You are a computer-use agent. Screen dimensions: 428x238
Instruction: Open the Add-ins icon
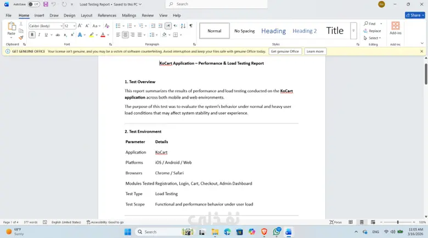pyautogui.click(x=395, y=26)
